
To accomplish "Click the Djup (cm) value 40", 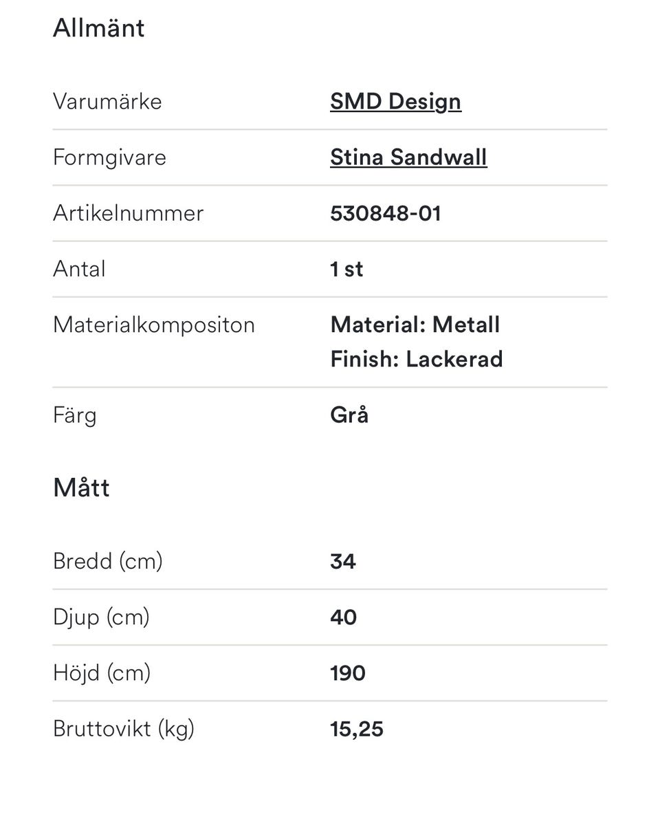I will pyautogui.click(x=343, y=617).
